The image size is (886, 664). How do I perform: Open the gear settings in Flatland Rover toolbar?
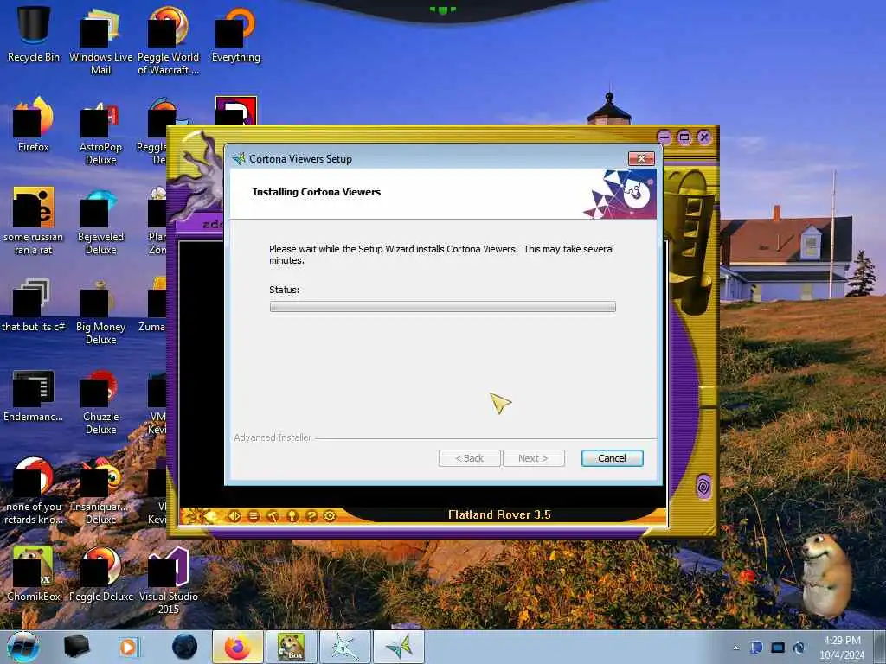[330, 515]
